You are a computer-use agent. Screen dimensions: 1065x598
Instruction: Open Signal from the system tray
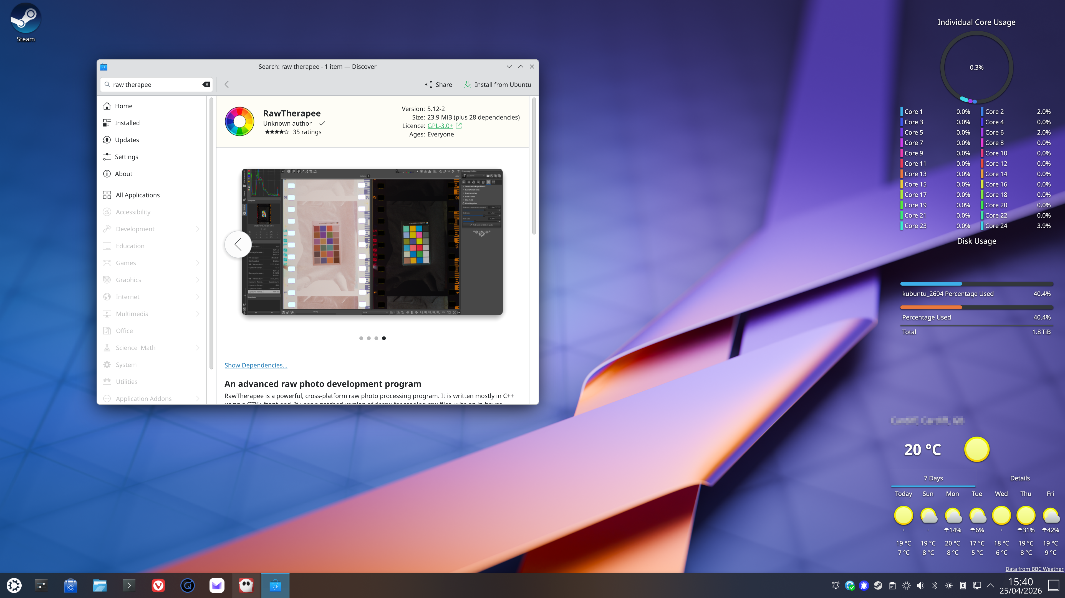pyautogui.click(x=864, y=585)
